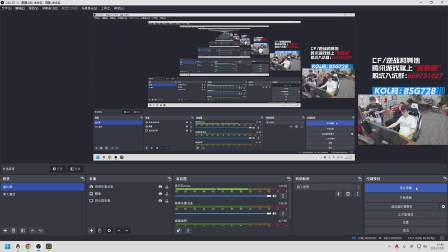
Task: Toggle the lock on 视频采集设备 source
Action: [167, 186]
